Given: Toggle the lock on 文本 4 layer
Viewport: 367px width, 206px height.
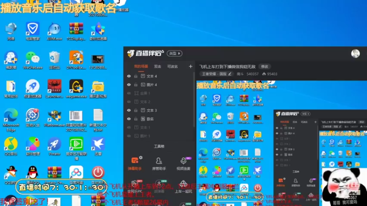Looking at the screenshot, I should coord(136,76).
